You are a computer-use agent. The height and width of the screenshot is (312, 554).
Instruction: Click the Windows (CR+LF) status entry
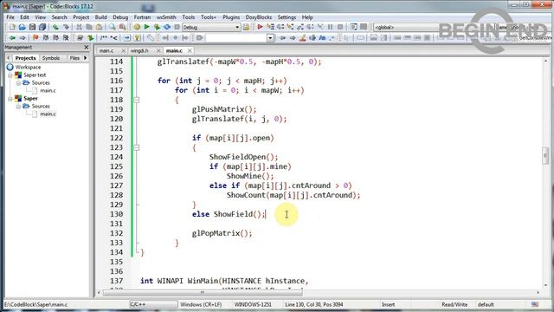coord(201,304)
